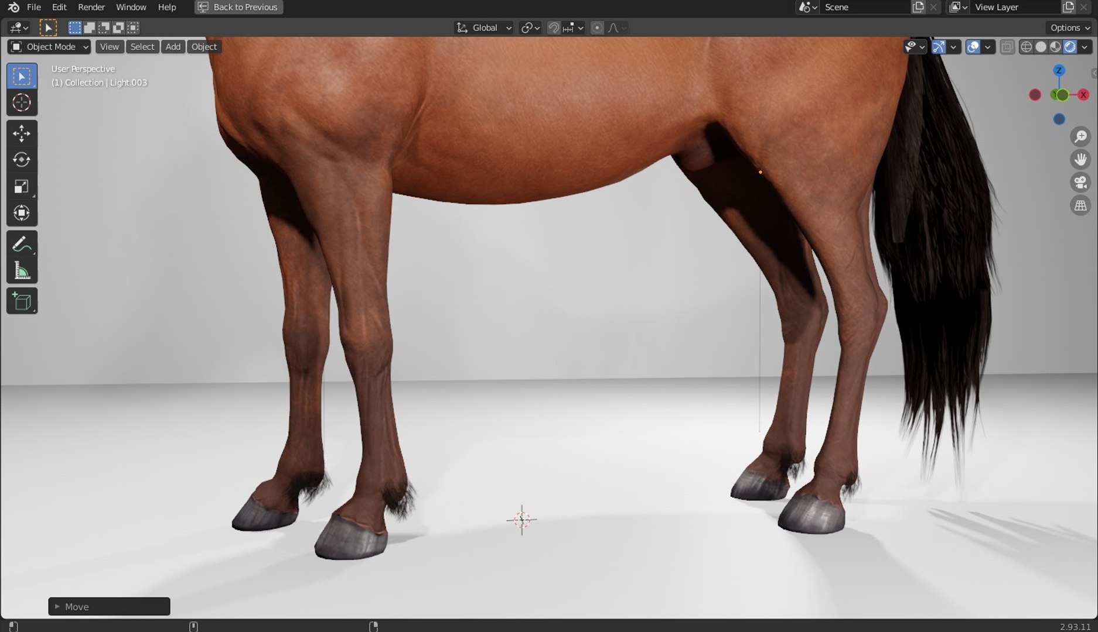Toggle viewport gizmos display

pyautogui.click(x=939, y=47)
